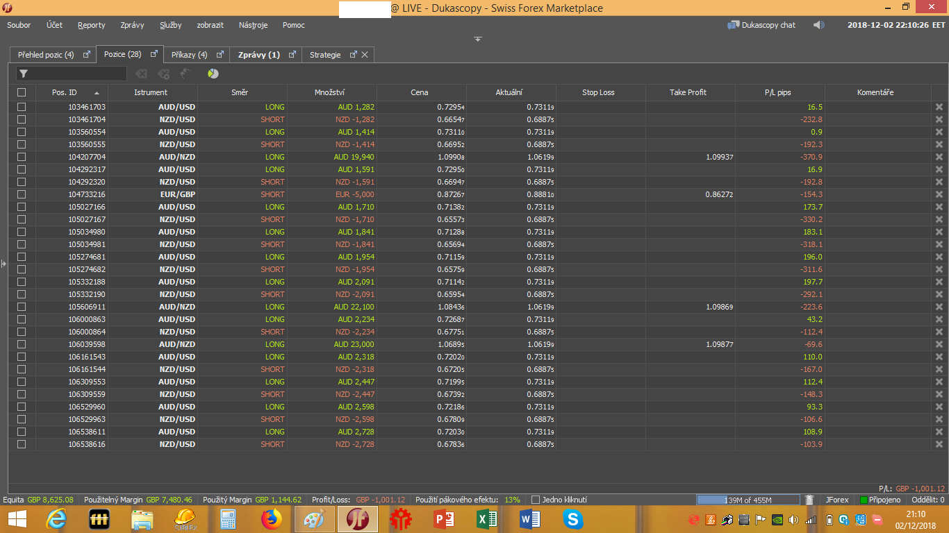Image resolution: width=949 pixels, height=533 pixels.
Task: Enable the Jedno kliknutí checkbox
Action: [x=536, y=500]
